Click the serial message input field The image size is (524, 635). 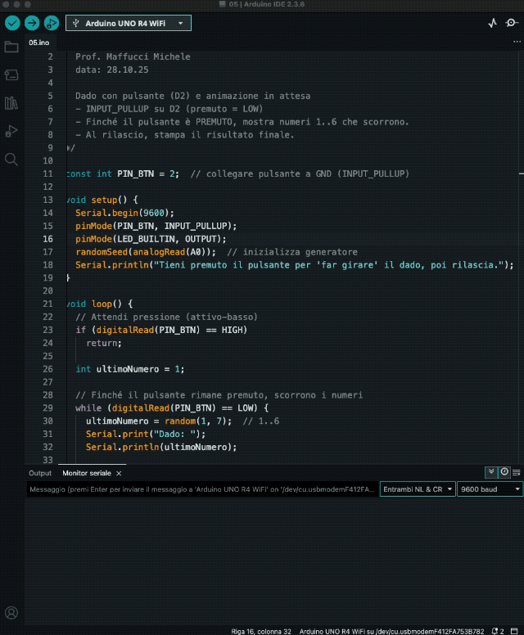tap(201, 489)
